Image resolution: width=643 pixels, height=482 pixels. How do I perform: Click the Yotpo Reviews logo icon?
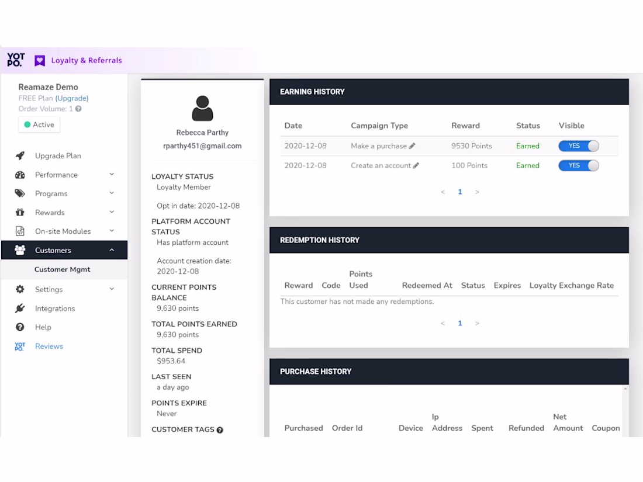20,346
